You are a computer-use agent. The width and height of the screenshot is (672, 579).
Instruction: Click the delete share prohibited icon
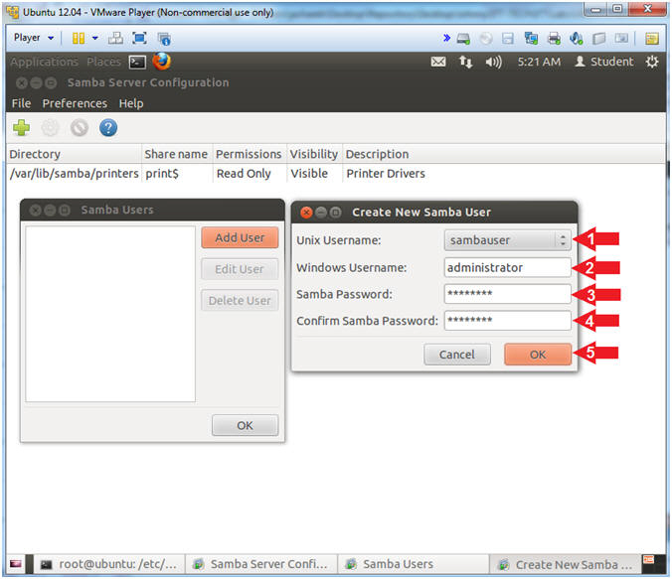[x=80, y=128]
